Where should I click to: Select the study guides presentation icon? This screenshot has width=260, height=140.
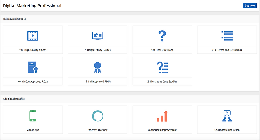tap(97, 36)
